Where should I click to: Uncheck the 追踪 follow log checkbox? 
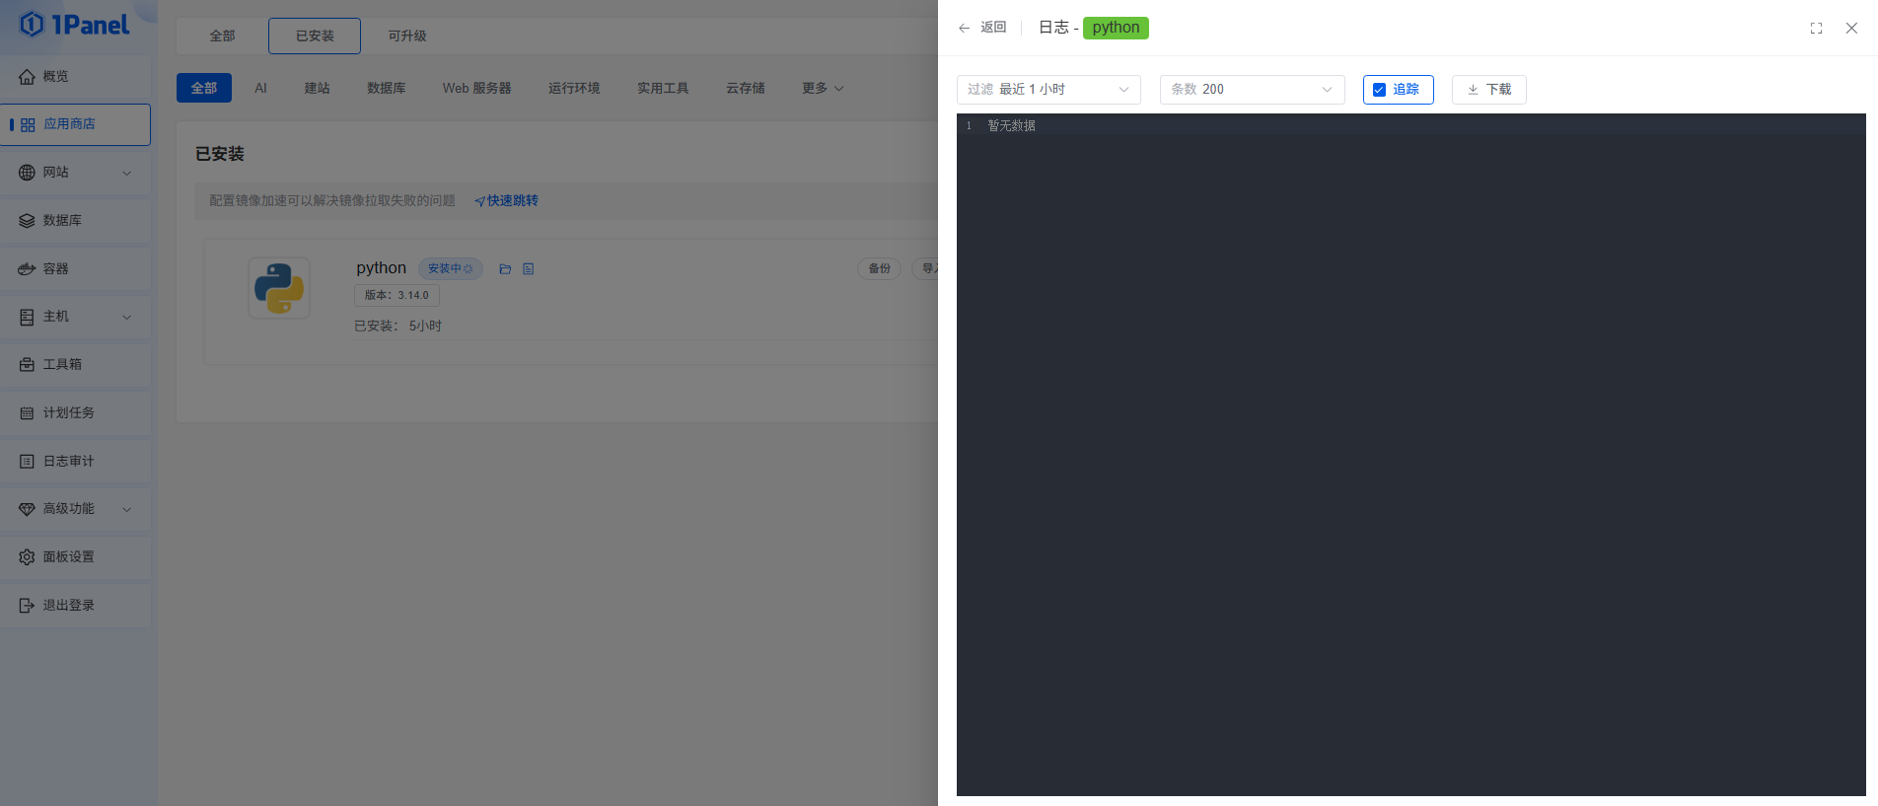pos(1379,90)
